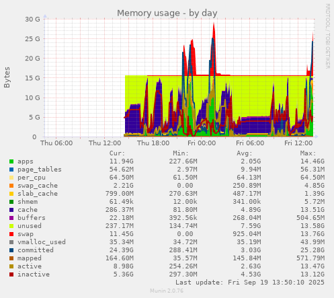Click the per_cpu legend swatch
The image size is (334, 298).
(x=11, y=178)
